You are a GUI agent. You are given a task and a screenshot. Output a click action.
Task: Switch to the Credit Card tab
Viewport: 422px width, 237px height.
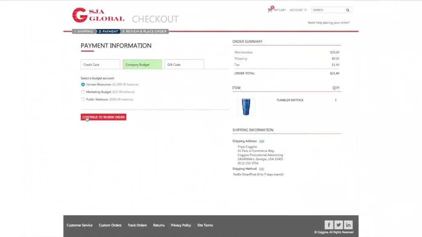pos(100,64)
